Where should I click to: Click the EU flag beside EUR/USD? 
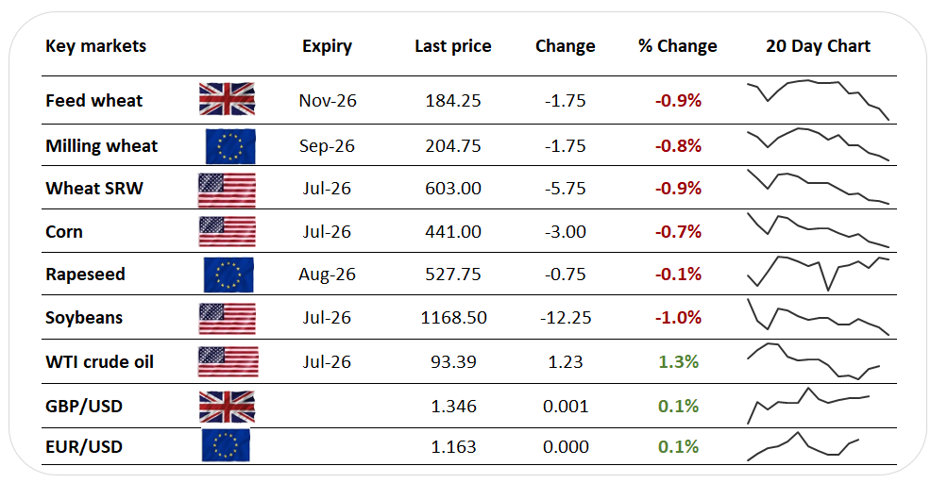226,445
